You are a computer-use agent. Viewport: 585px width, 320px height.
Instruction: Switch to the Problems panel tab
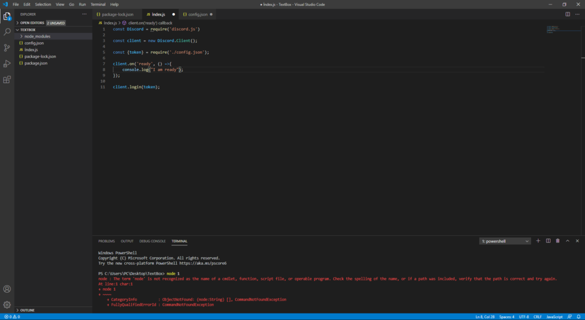point(107,241)
